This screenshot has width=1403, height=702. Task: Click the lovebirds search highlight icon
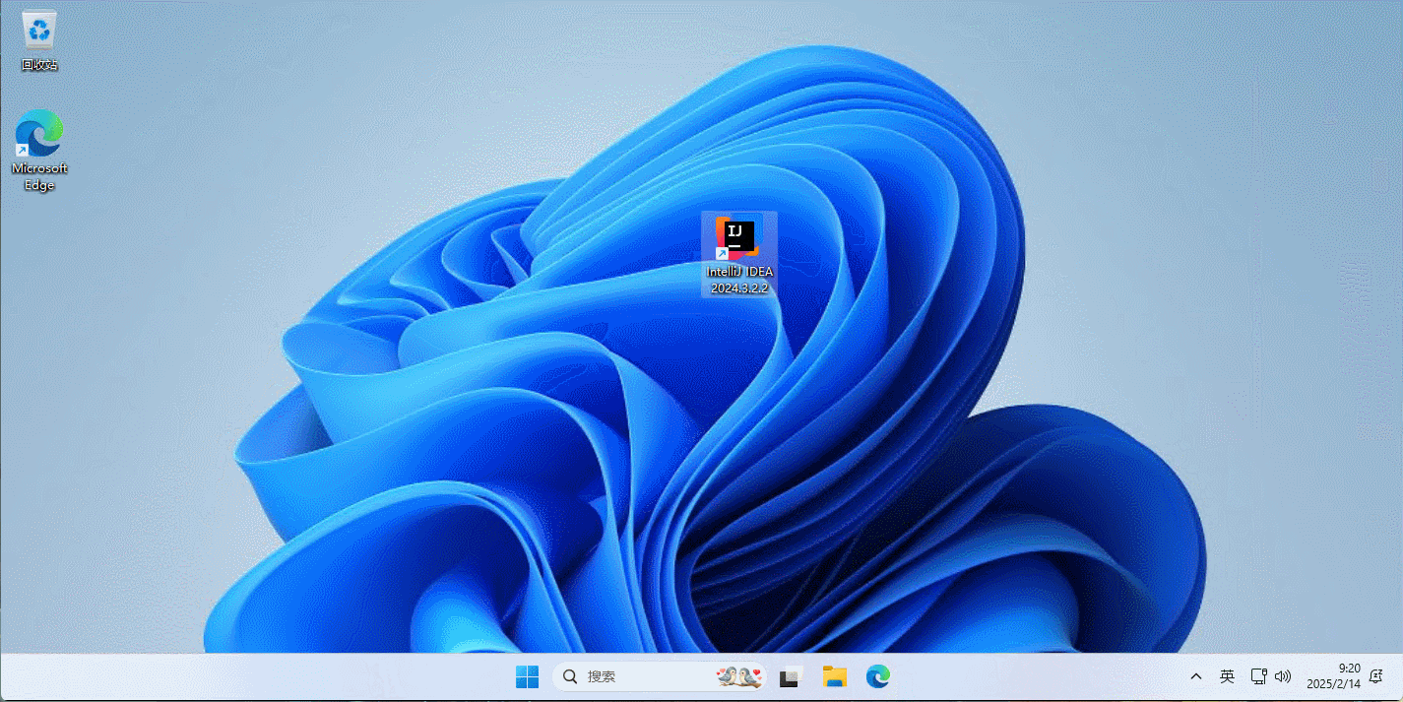(738, 676)
